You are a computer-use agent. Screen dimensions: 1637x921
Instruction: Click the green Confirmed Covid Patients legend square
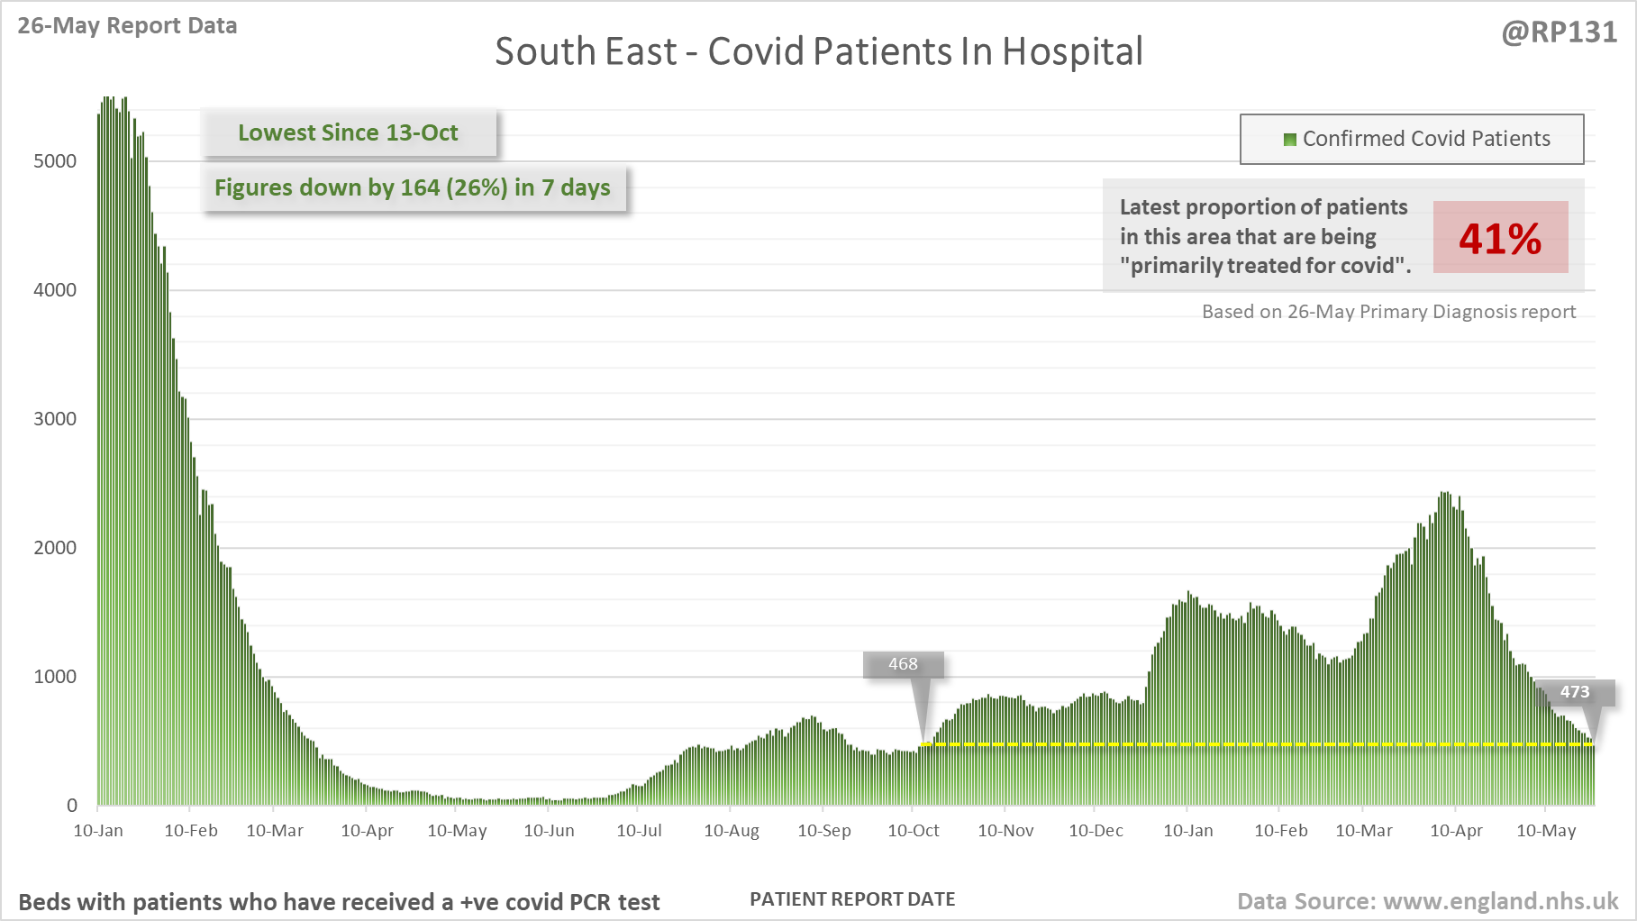tap(1289, 139)
